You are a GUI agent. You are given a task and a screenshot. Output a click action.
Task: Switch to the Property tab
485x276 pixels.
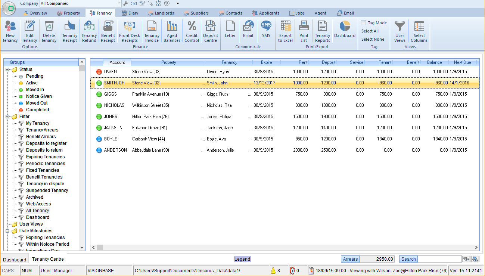click(x=69, y=13)
